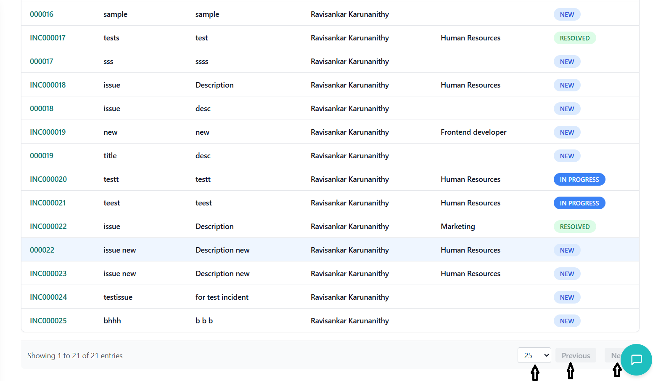This screenshot has height=381, width=653.
Task: Open incident INC000019 link
Action: tap(48, 132)
